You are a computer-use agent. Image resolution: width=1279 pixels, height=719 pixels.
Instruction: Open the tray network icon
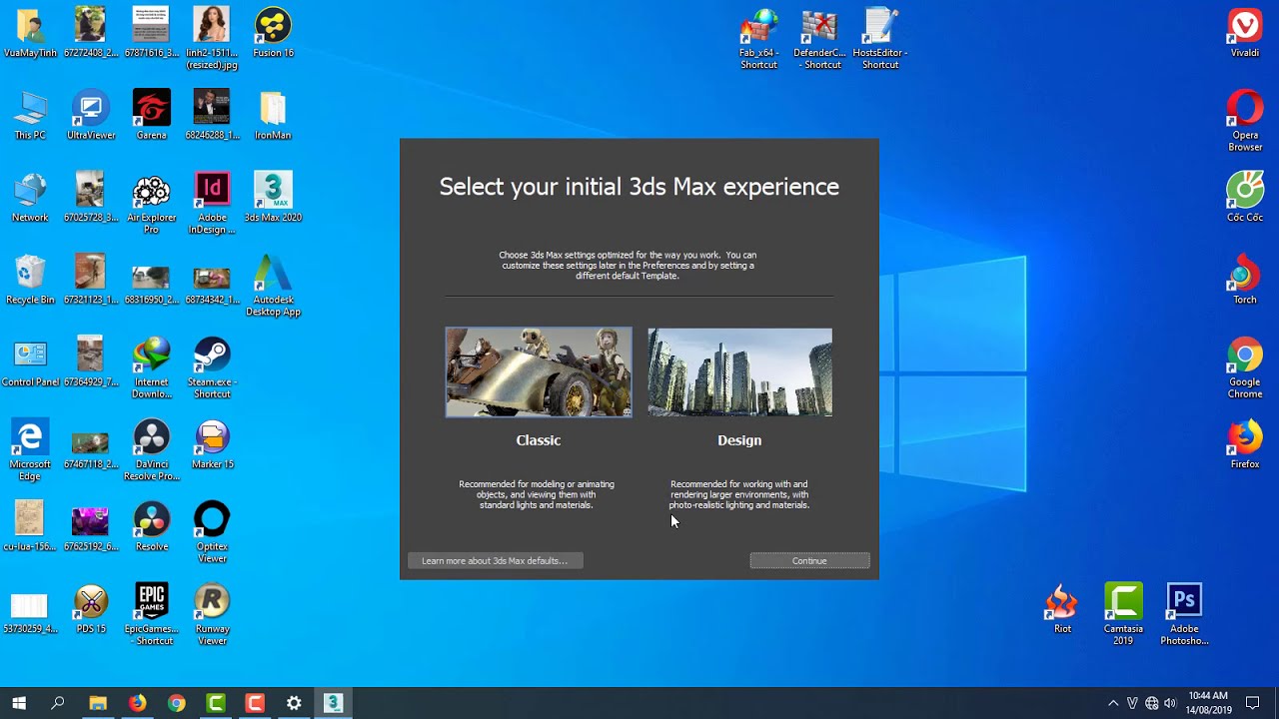pos(1151,703)
